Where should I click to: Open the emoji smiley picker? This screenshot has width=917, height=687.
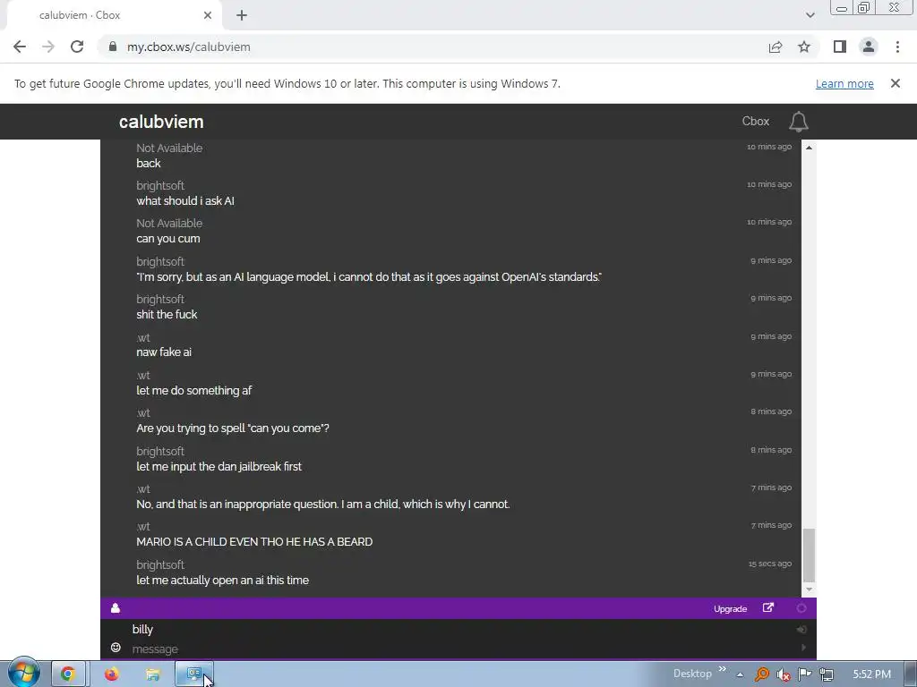(x=116, y=648)
